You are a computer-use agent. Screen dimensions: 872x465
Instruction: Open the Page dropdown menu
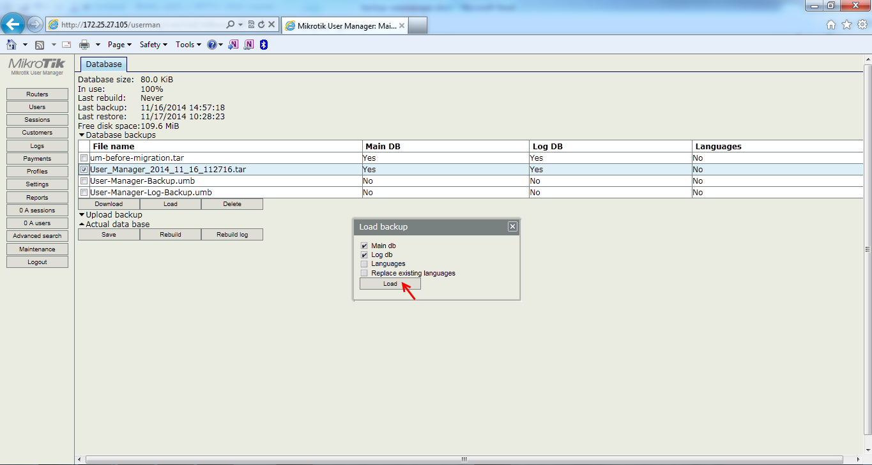tap(119, 45)
